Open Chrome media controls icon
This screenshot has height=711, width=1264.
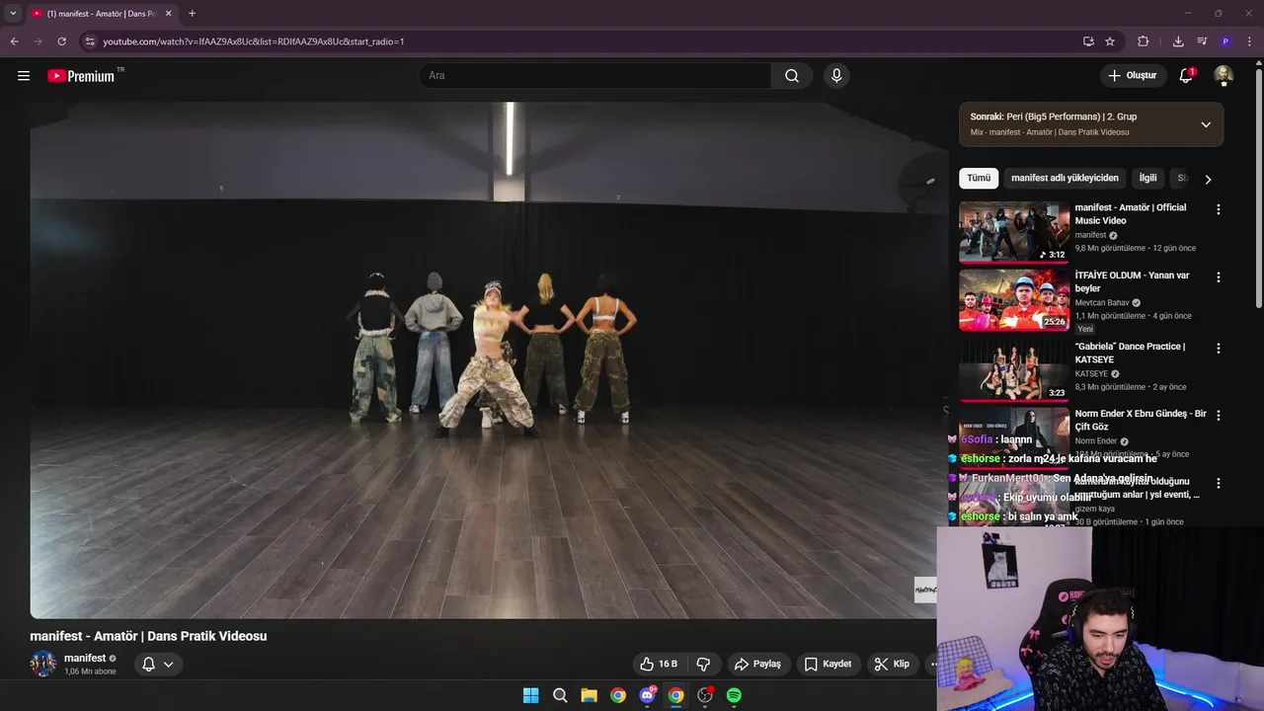(x=1202, y=41)
